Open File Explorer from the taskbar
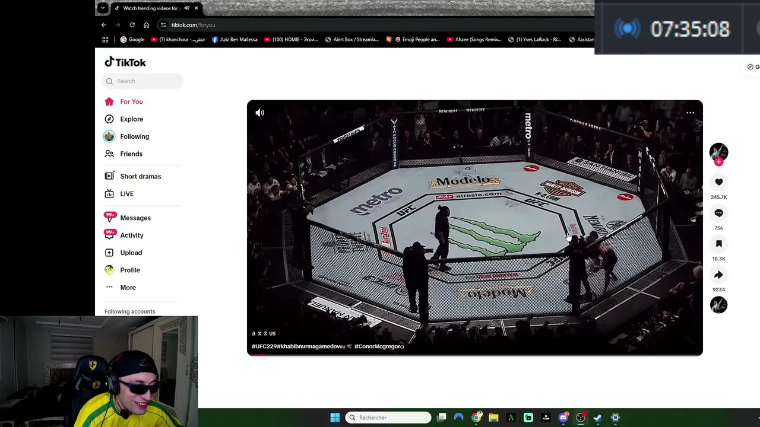The image size is (760, 427). point(493,418)
